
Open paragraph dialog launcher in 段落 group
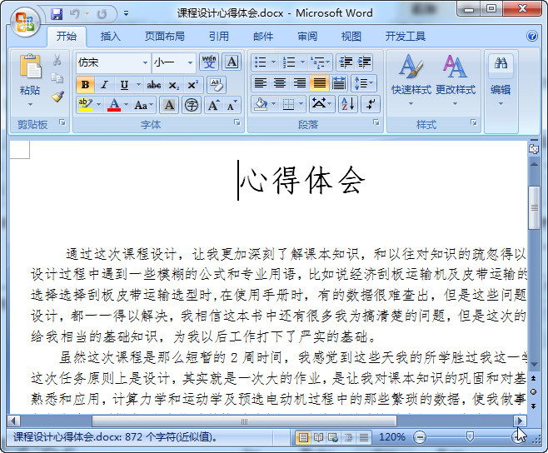coord(376,122)
